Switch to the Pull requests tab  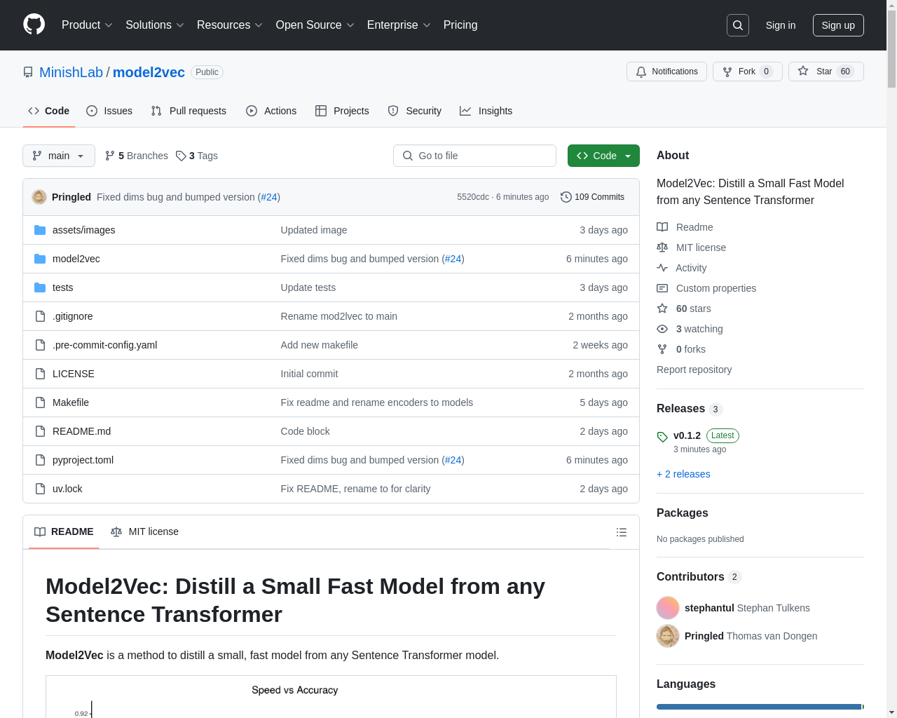189,111
